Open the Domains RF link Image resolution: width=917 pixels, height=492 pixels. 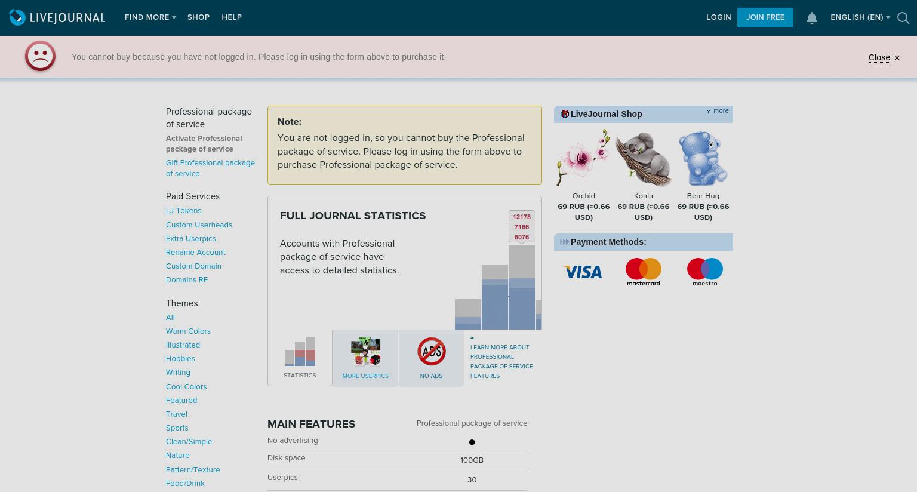click(x=187, y=280)
